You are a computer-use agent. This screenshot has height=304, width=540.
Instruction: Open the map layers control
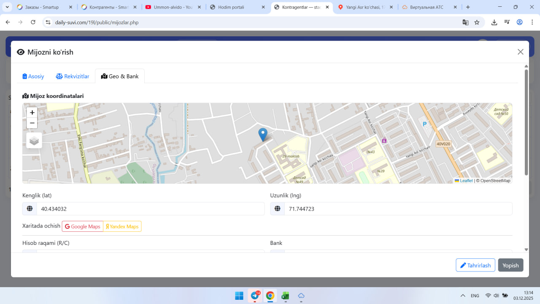click(34, 141)
